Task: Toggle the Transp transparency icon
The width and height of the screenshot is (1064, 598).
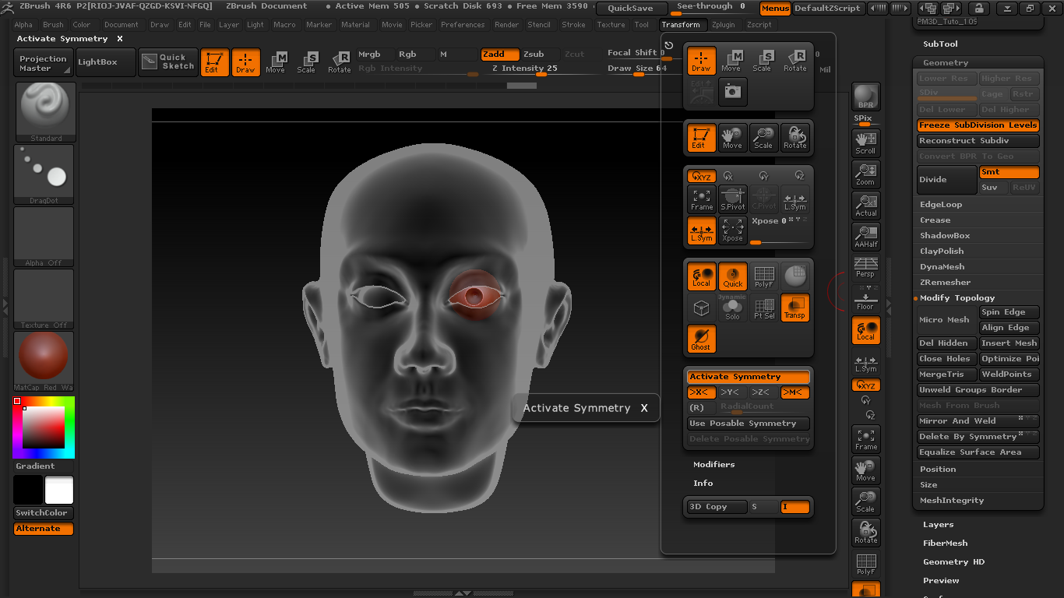Action: pyautogui.click(x=795, y=308)
